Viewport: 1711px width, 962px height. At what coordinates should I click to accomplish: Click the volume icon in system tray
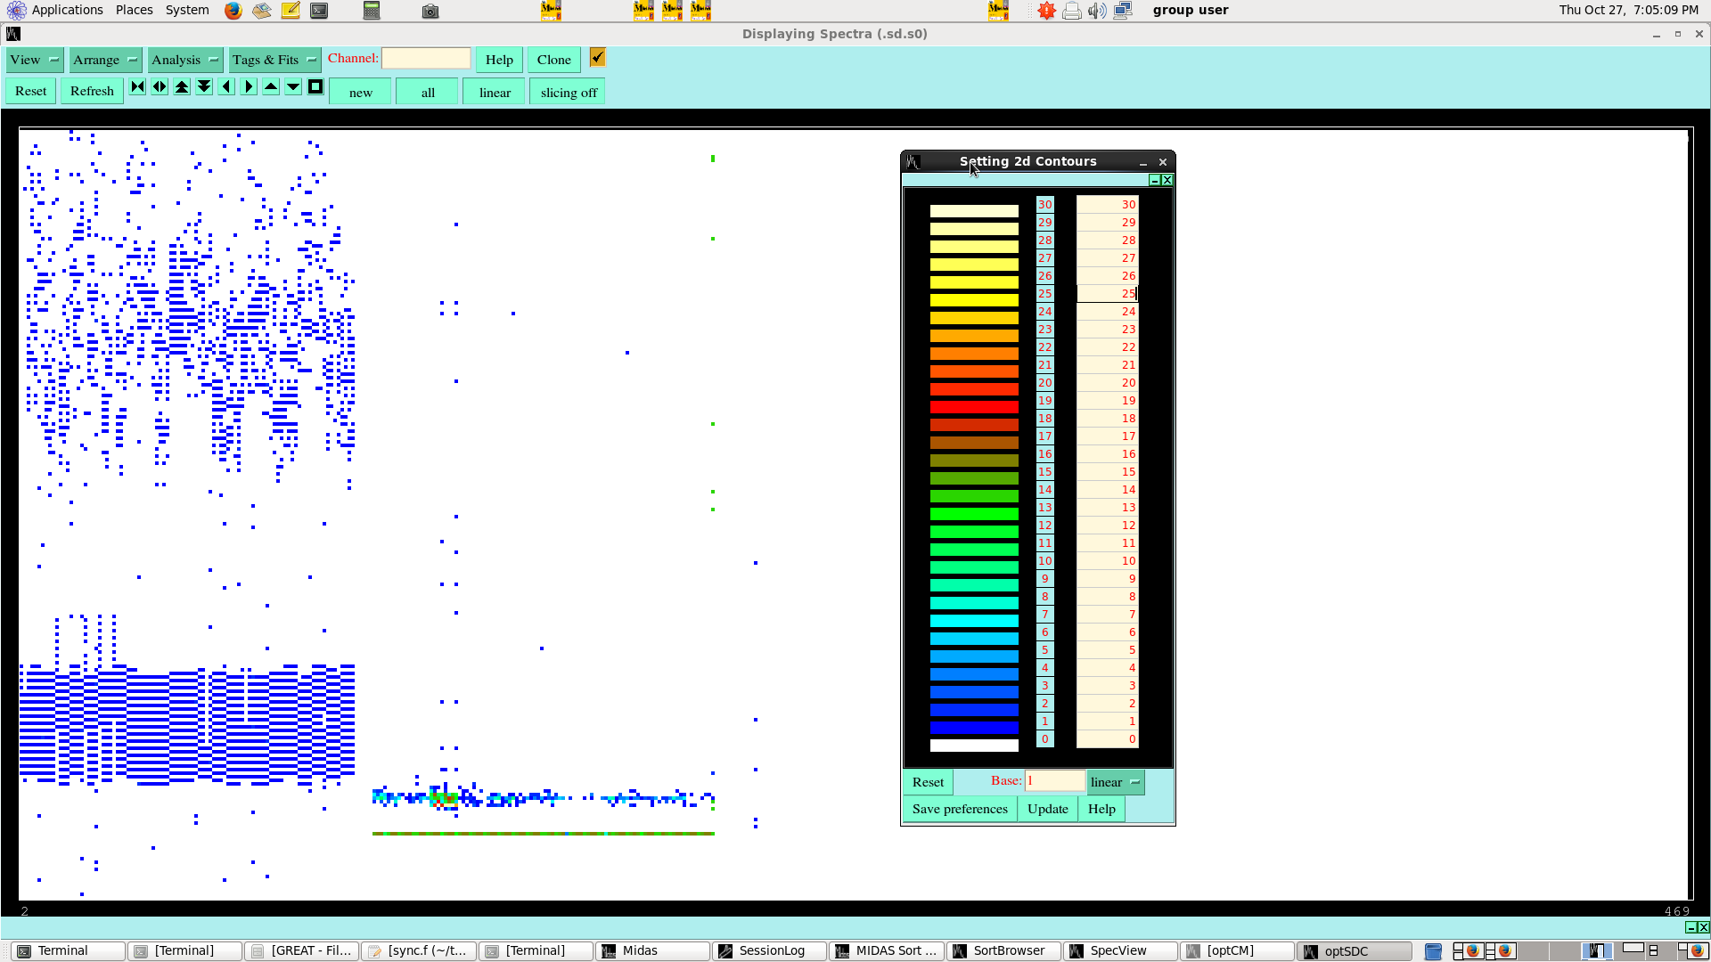pos(1097,11)
